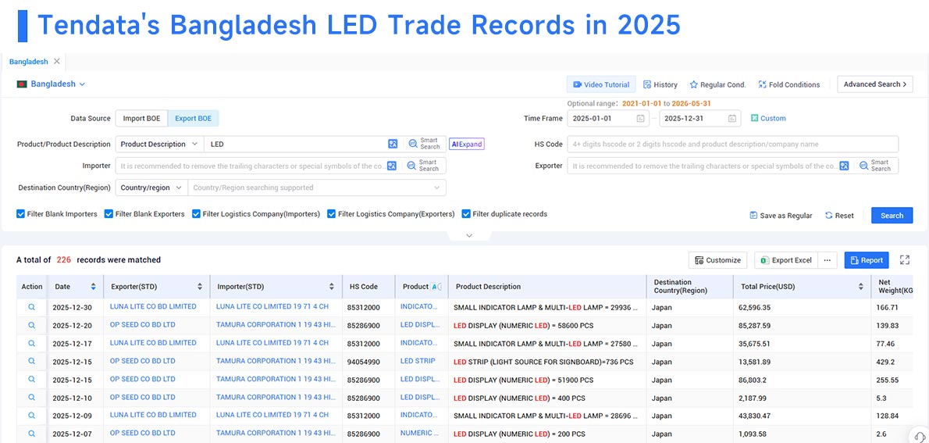Sort by Importer(STD) column
The width and height of the screenshot is (929, 443).
pyautogui.click(x=332, y=287)
